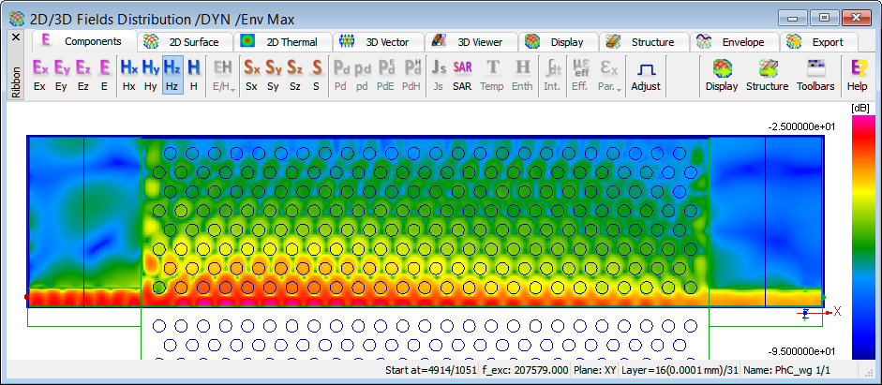Display the SAR distribution

462,74
